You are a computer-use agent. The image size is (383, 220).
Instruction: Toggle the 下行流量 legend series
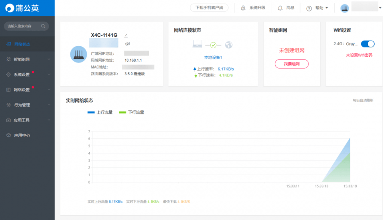coord(132,112)
